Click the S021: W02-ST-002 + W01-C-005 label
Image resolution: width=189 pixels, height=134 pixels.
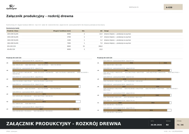pyautogui.click(x=112, y=65)
